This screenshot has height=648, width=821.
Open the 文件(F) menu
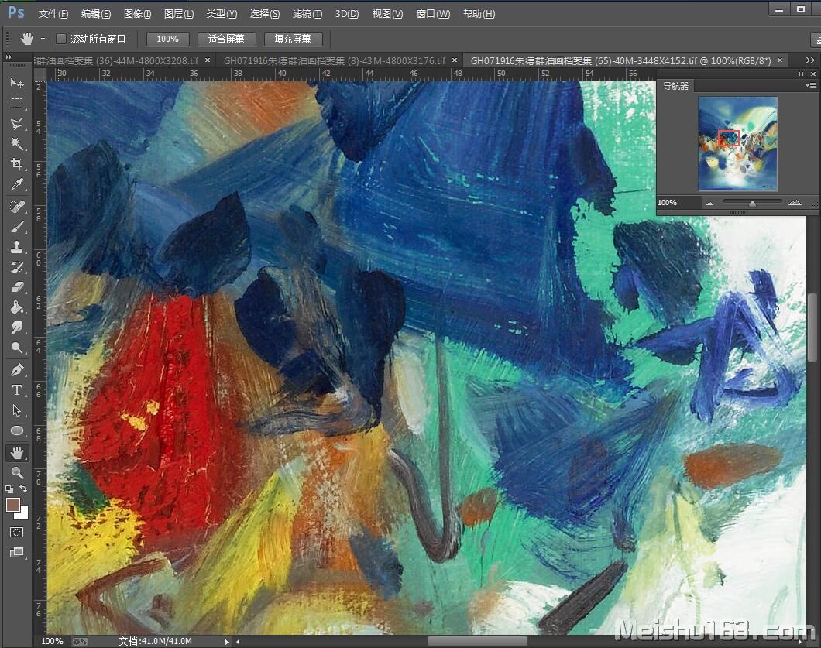[x=53, y=14]
